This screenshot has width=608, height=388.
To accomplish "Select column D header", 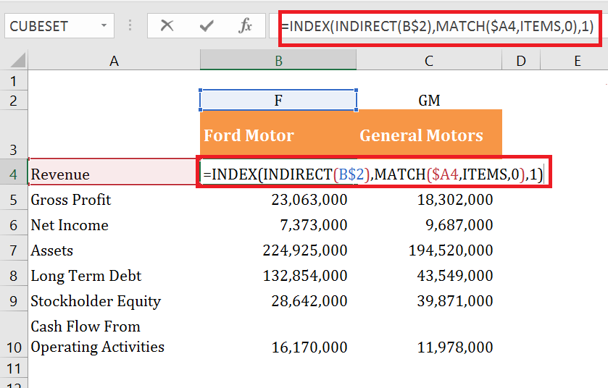I will (x=521, y=61).
